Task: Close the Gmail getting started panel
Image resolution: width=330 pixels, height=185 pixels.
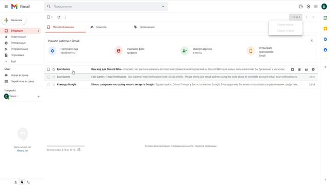Action: point(311,41)
